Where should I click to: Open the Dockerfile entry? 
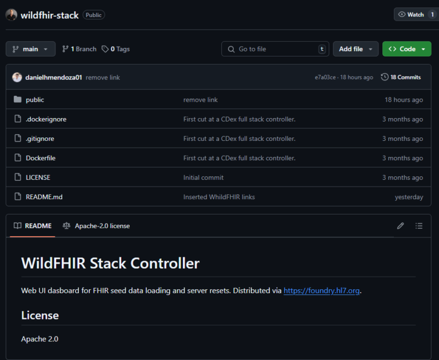[x=41, y=158]
